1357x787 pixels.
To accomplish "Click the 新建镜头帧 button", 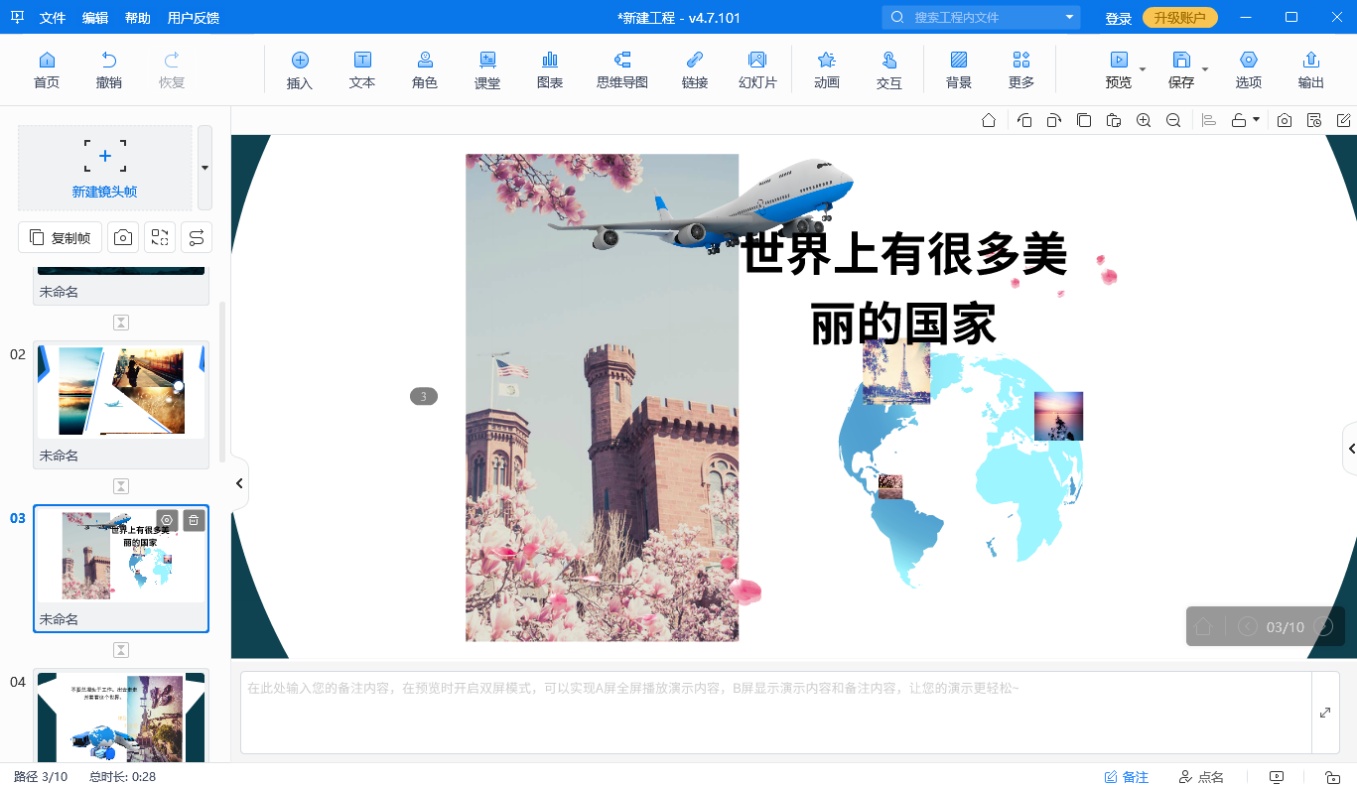I will point(104,168).
